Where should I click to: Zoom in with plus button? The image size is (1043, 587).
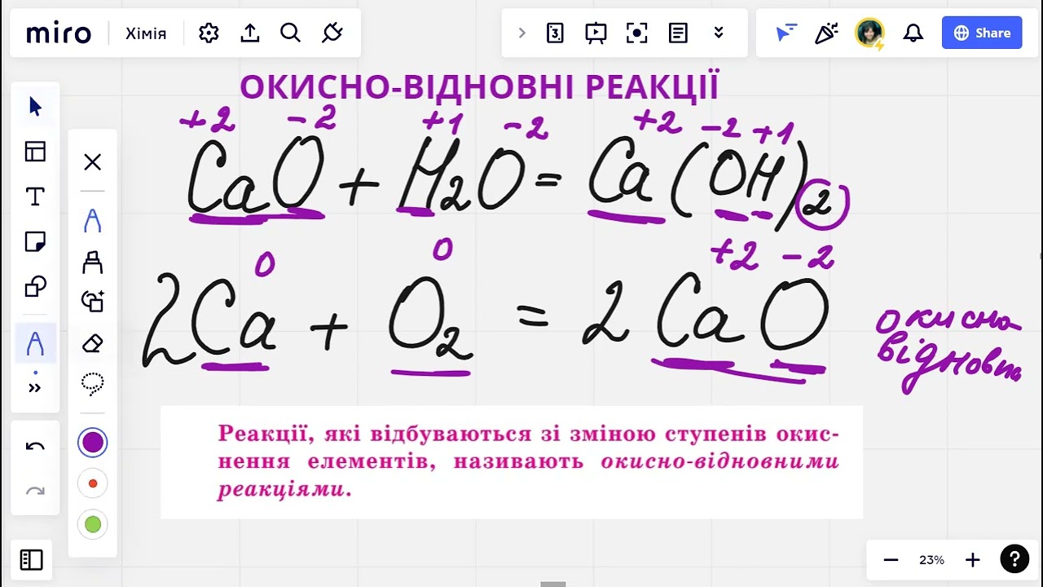click(972, 560)
